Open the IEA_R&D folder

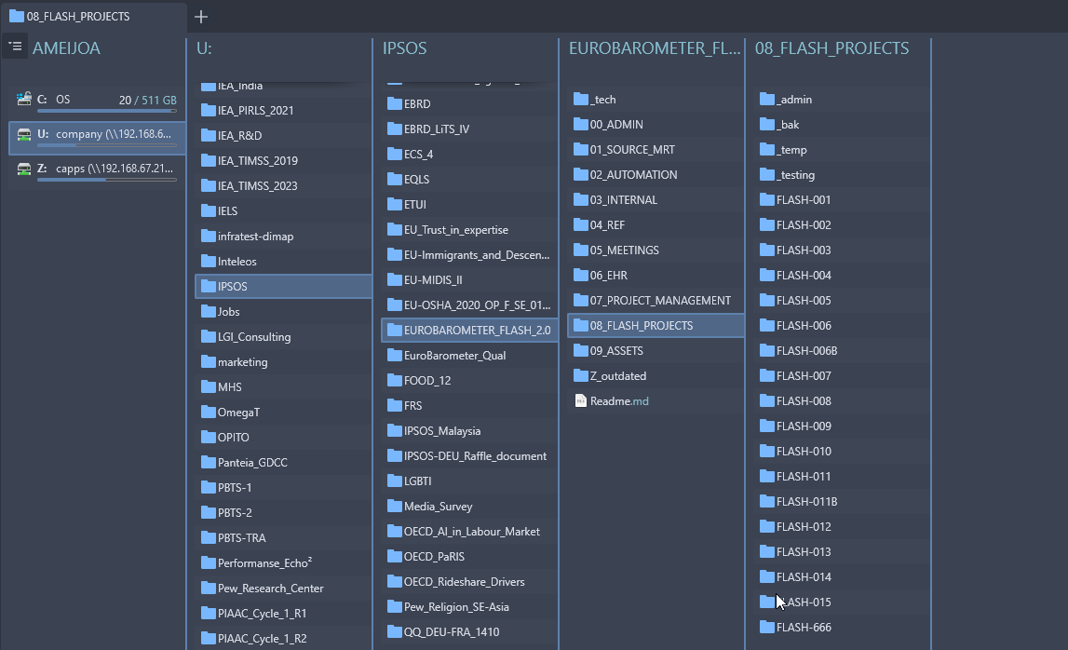pos(283,136)
